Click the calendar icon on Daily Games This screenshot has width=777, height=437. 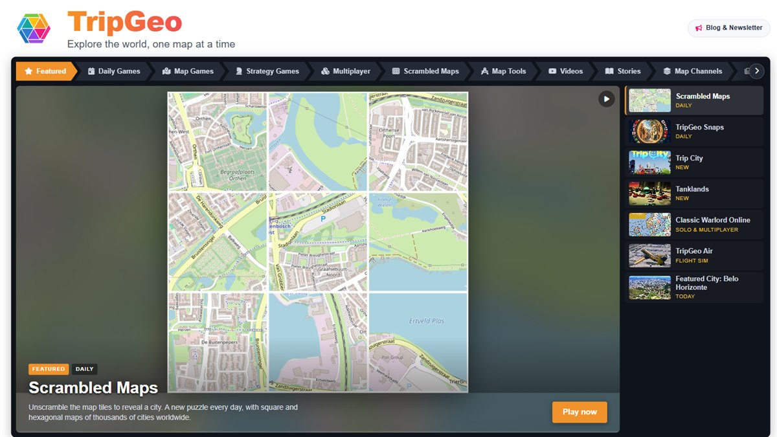(91, 71)
